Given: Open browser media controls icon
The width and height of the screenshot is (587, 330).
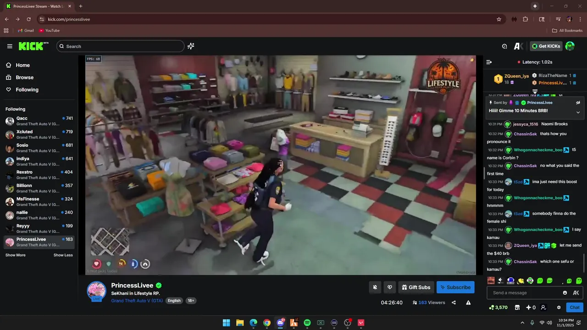Looking at the screenshot, I should [558, 19].
